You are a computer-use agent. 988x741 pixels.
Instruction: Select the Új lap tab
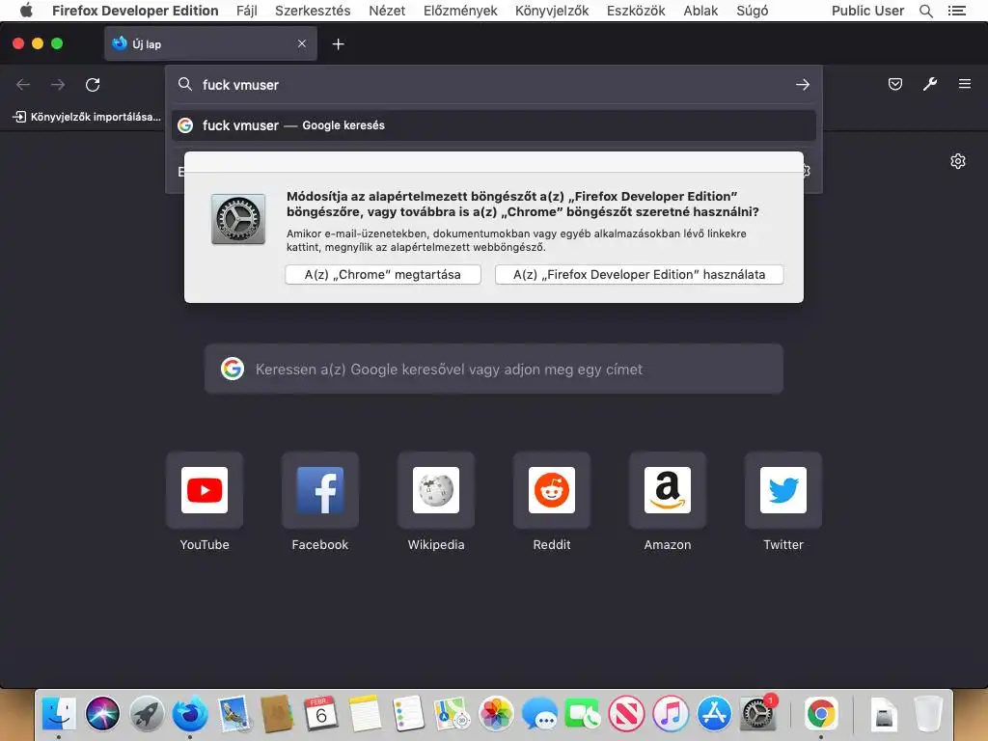click(210, 43)
